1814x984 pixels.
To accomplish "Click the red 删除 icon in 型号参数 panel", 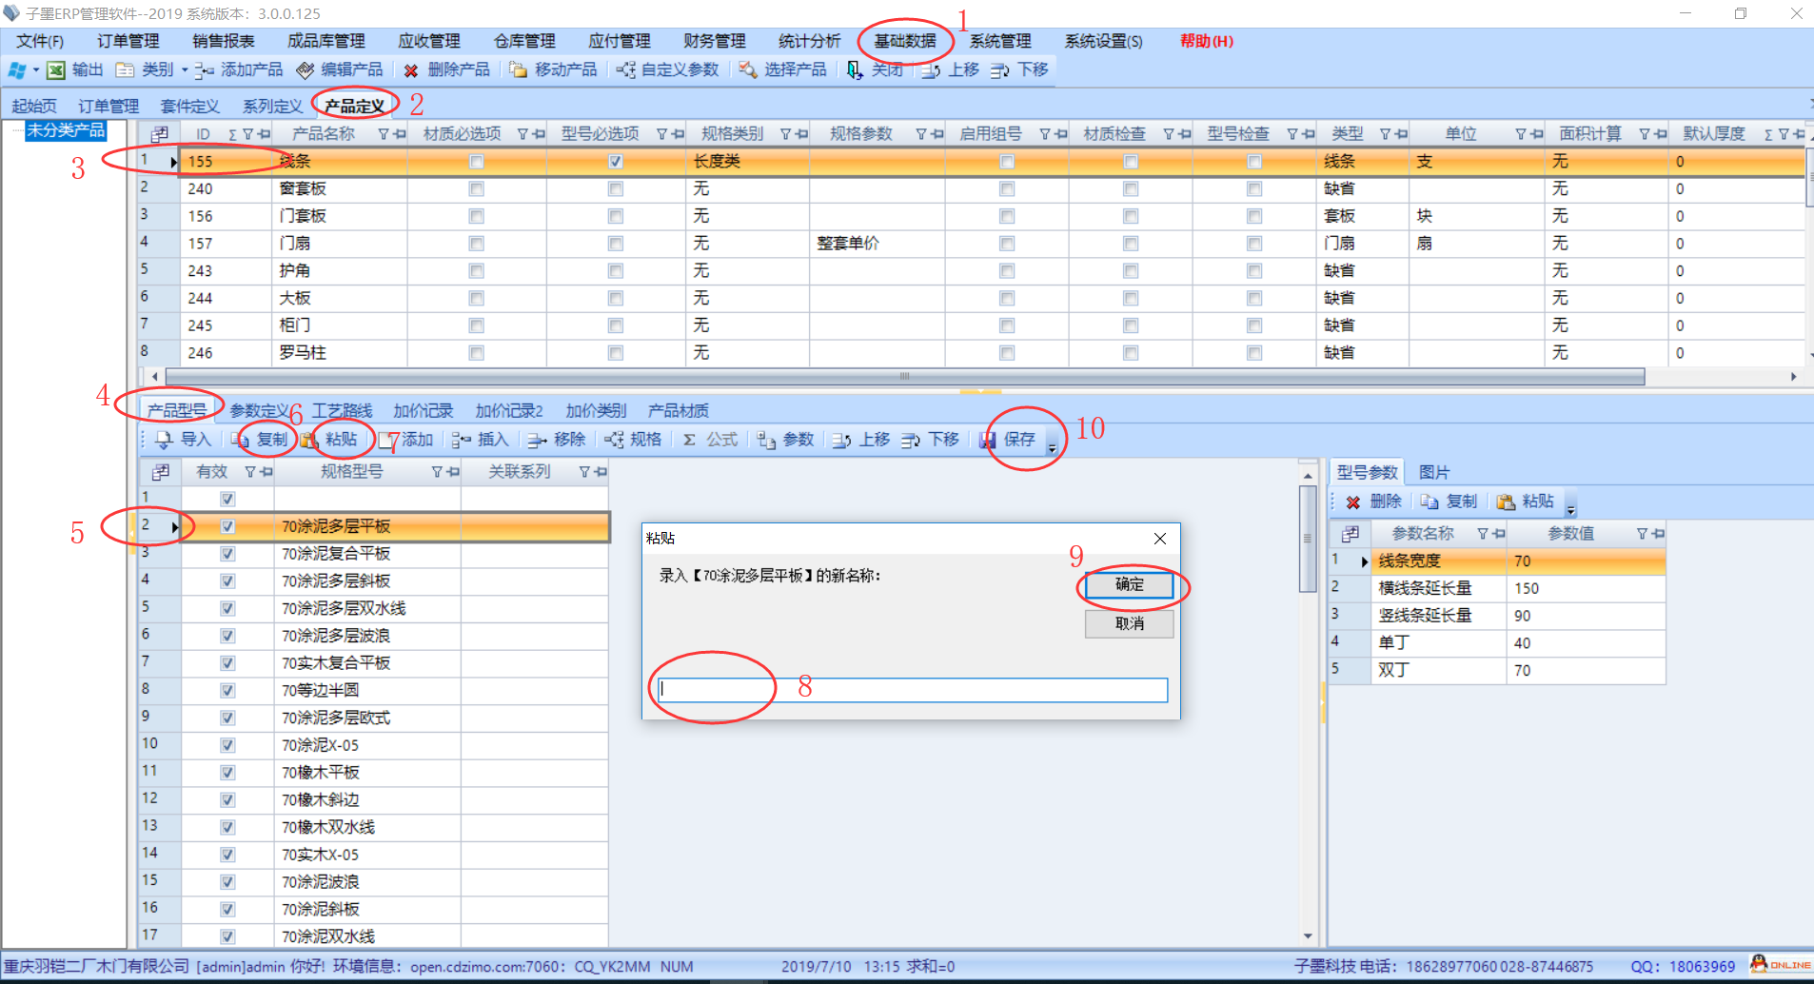I will click(1352, 502).
